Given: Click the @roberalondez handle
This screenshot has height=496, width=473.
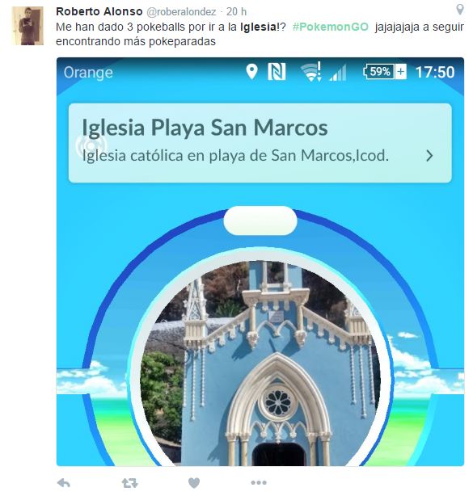Looking at the screenshot, I should point(181,11).
